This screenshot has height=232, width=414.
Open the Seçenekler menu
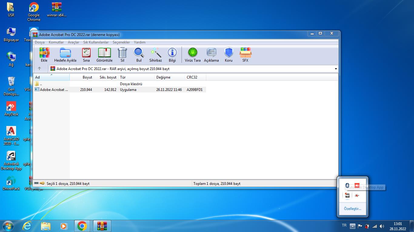click(x=121, y=42)
